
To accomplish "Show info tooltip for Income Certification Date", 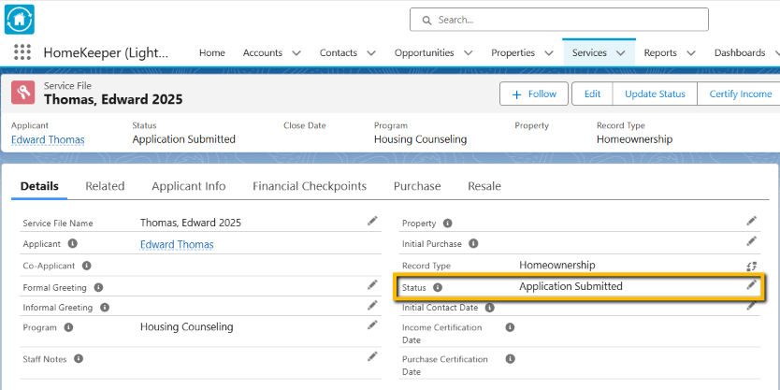I will click(510, 327).
